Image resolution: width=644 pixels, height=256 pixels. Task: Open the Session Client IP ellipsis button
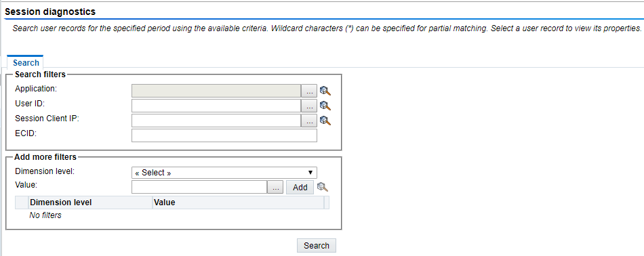coord(309,121)
